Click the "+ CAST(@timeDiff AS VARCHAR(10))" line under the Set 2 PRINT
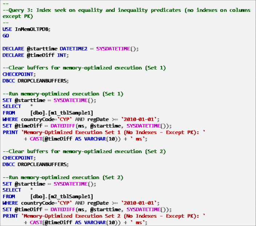Image resolution: width=256 pixels, height=226 pixels. coord(86,223)
